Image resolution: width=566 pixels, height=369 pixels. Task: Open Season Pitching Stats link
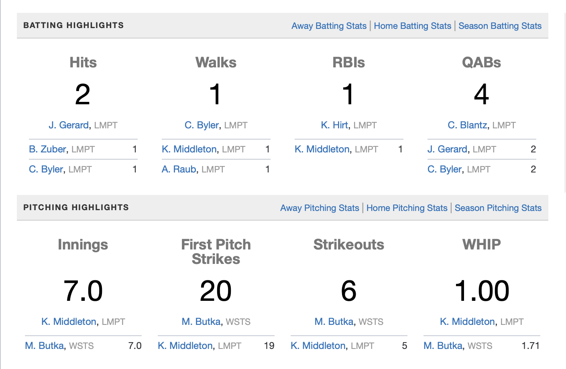click(x=498, y=208)
